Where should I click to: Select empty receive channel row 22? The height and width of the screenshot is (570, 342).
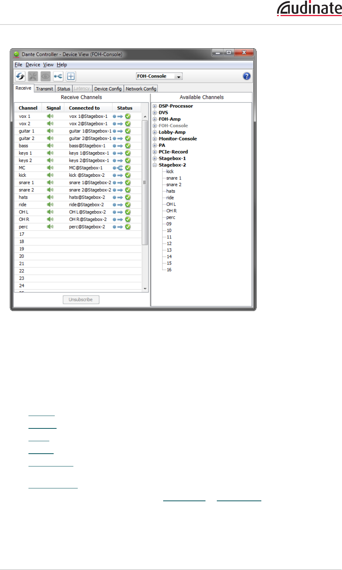pos(78,271)
